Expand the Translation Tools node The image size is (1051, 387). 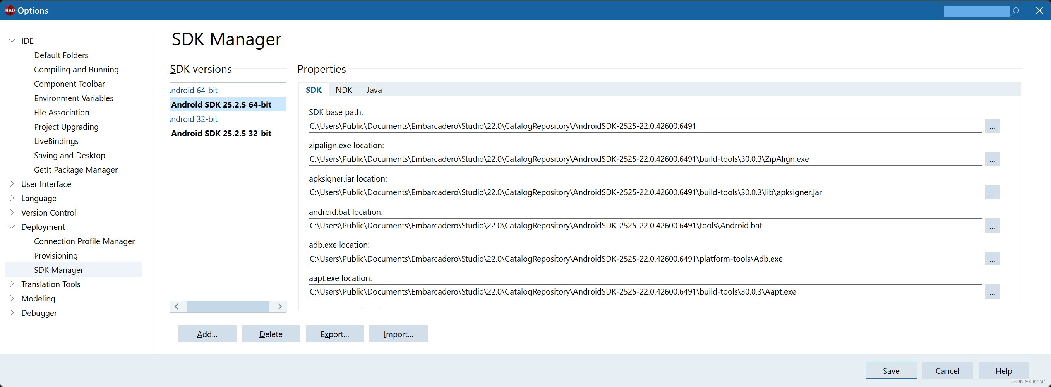click(12, 284)
